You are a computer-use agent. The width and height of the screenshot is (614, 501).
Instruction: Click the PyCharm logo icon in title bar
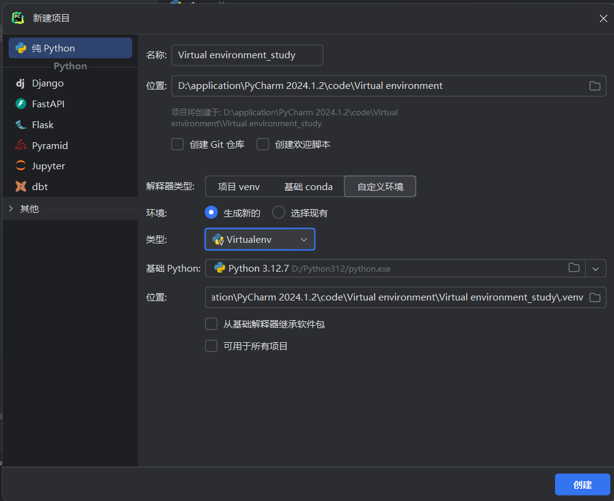pyautogui.click(x=18, y=18)
